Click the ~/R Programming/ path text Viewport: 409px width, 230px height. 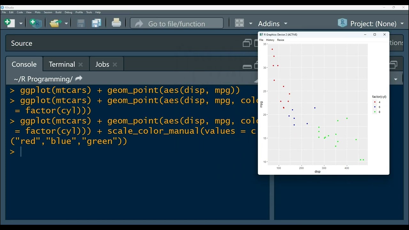[x=43, y=79]
